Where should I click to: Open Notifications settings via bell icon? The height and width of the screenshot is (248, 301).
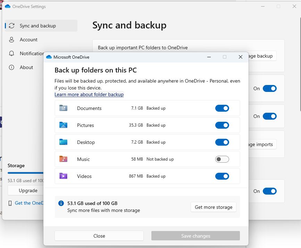click(x=12, y=53)
